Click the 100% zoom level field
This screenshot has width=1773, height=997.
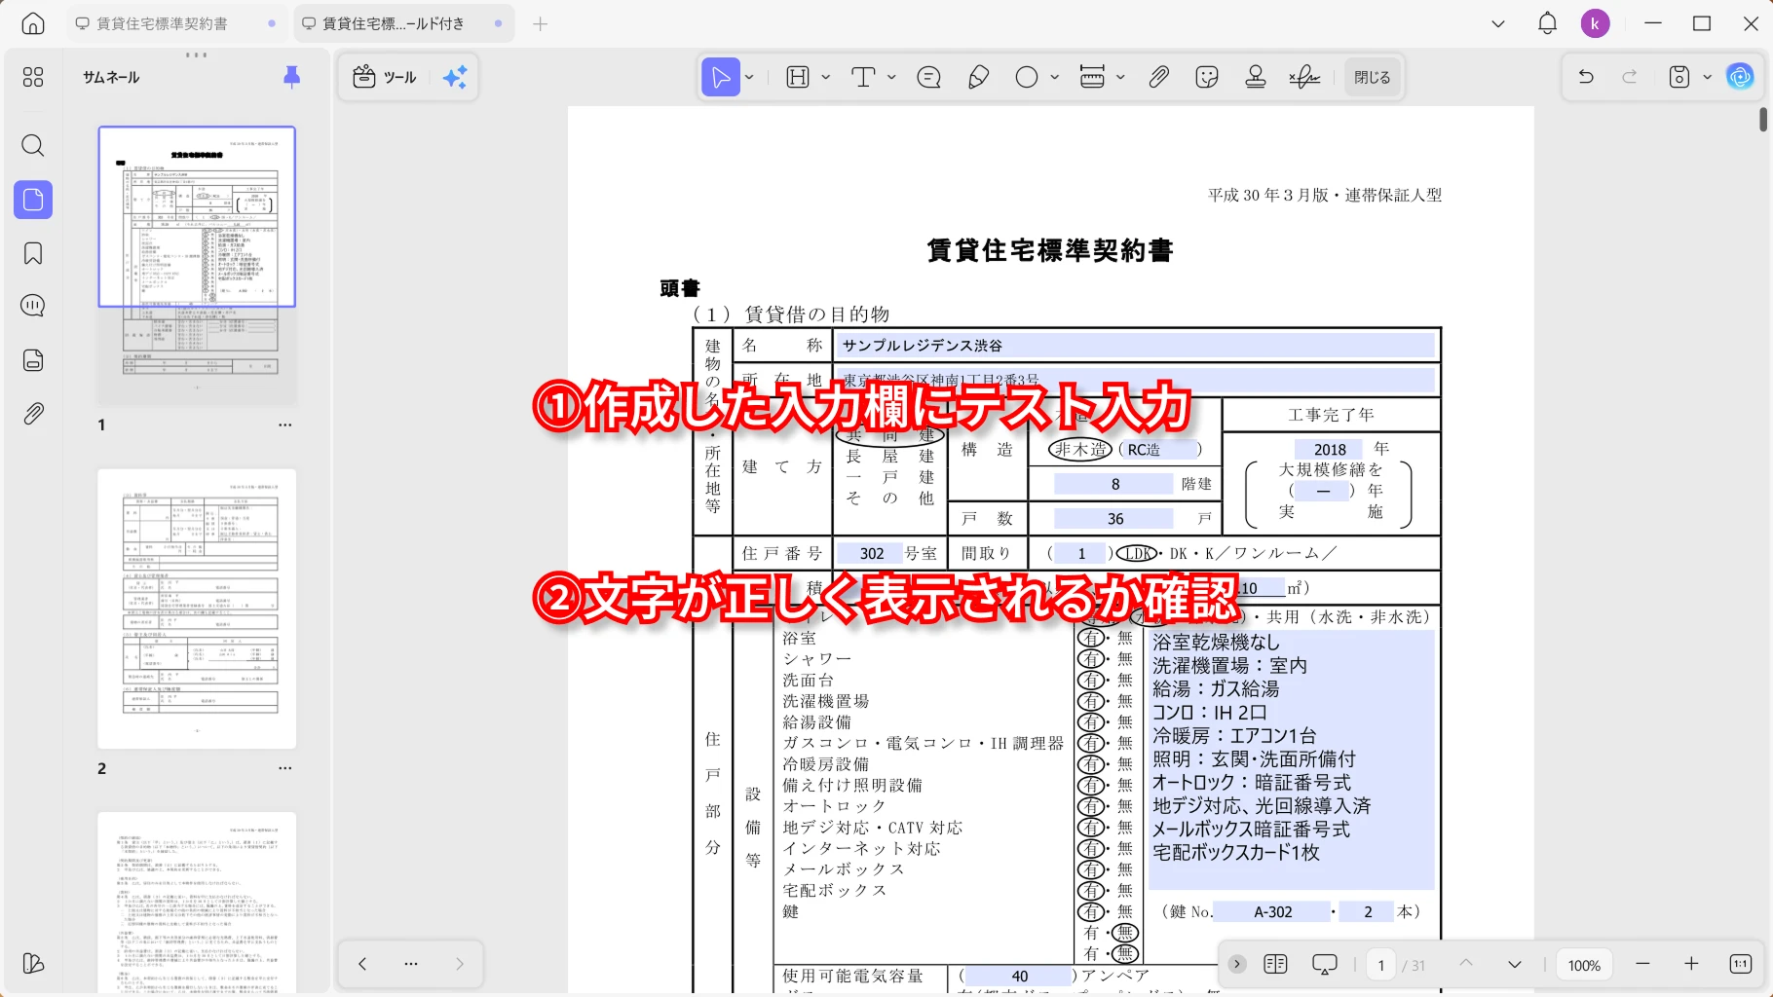tap(1584, 965)
